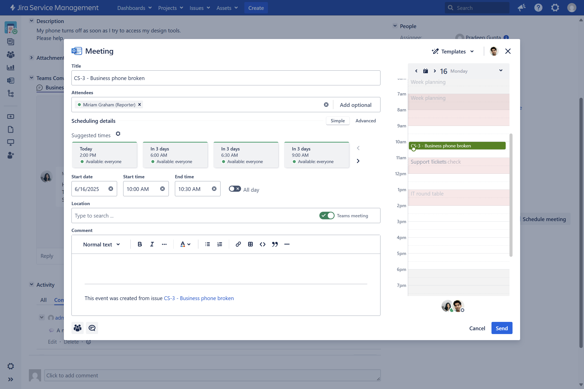Viewport: 584px width, 389px height.
Task: Click the italic formatting icon
Action: tap(152, 244)
